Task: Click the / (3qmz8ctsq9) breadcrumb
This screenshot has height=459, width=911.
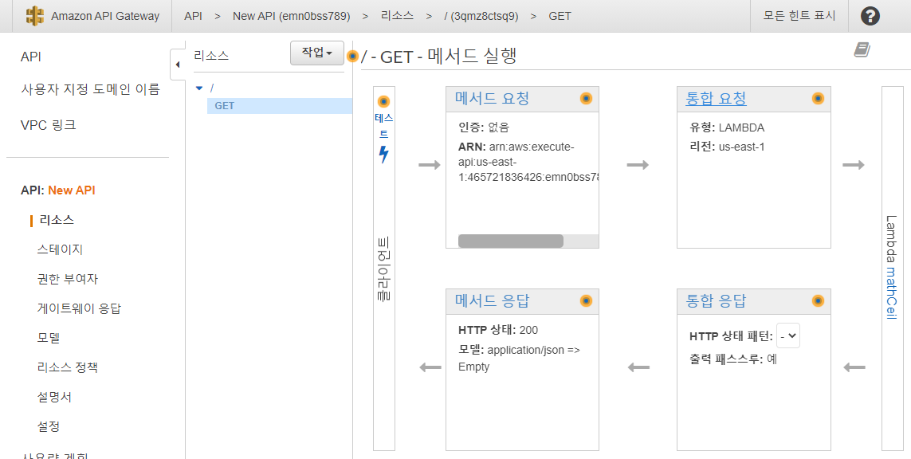Action: coord(481,16)
